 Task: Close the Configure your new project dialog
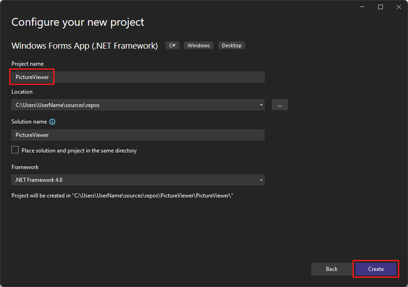point(398,7)
